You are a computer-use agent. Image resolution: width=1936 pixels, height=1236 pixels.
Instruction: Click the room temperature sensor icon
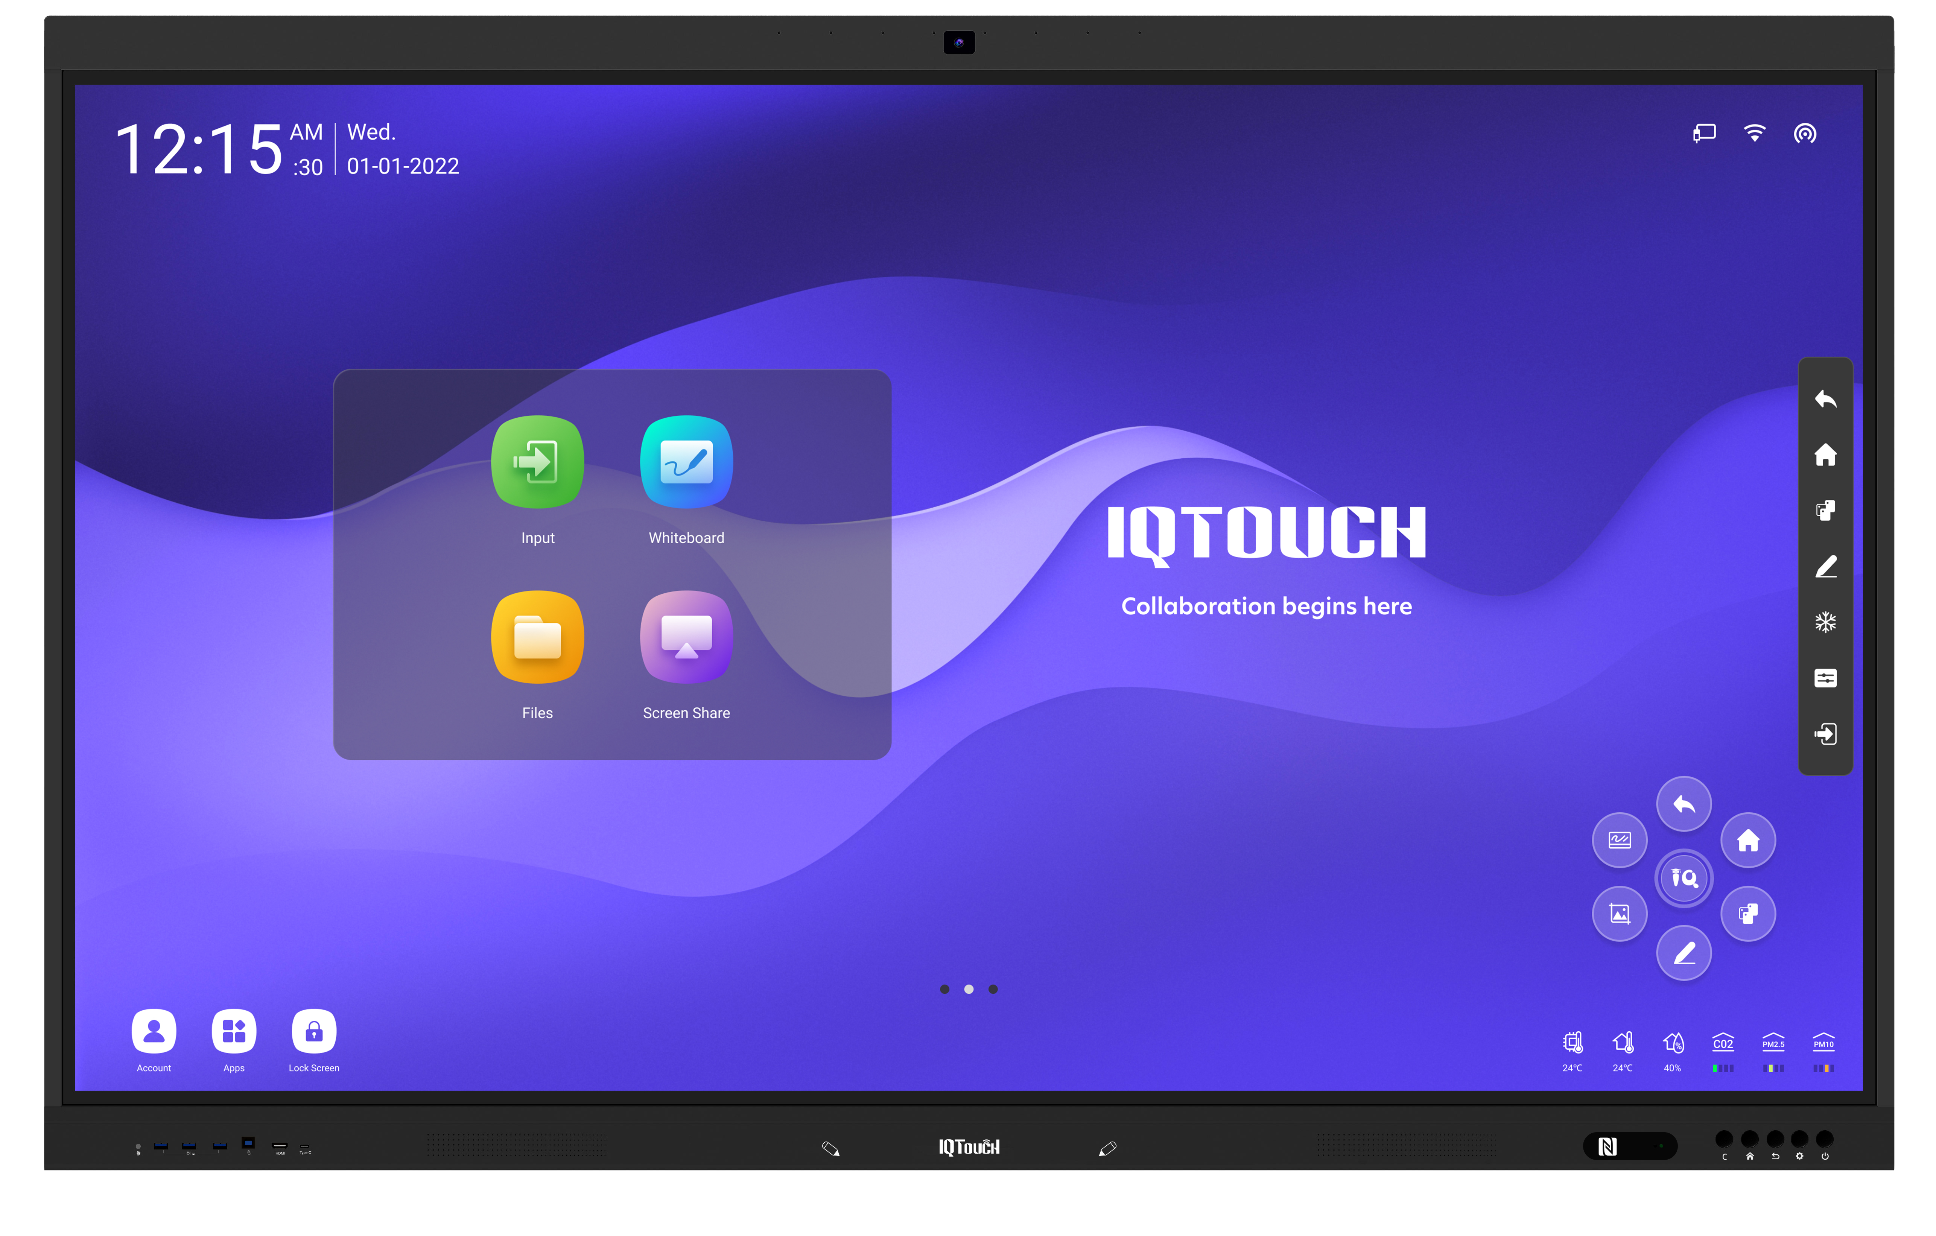[1623, 1042]
